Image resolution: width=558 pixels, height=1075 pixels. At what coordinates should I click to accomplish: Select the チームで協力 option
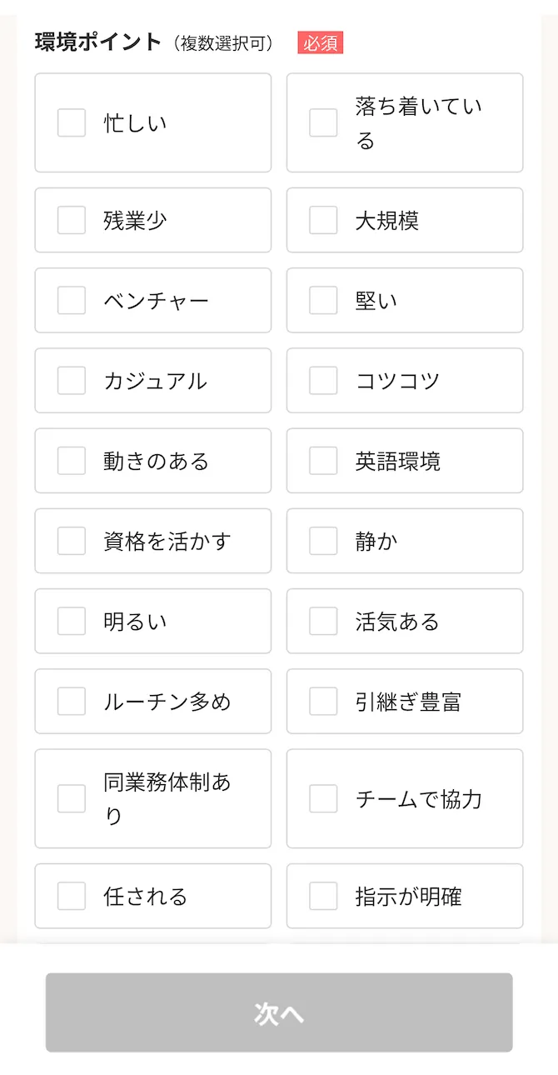tap(322, 798)
